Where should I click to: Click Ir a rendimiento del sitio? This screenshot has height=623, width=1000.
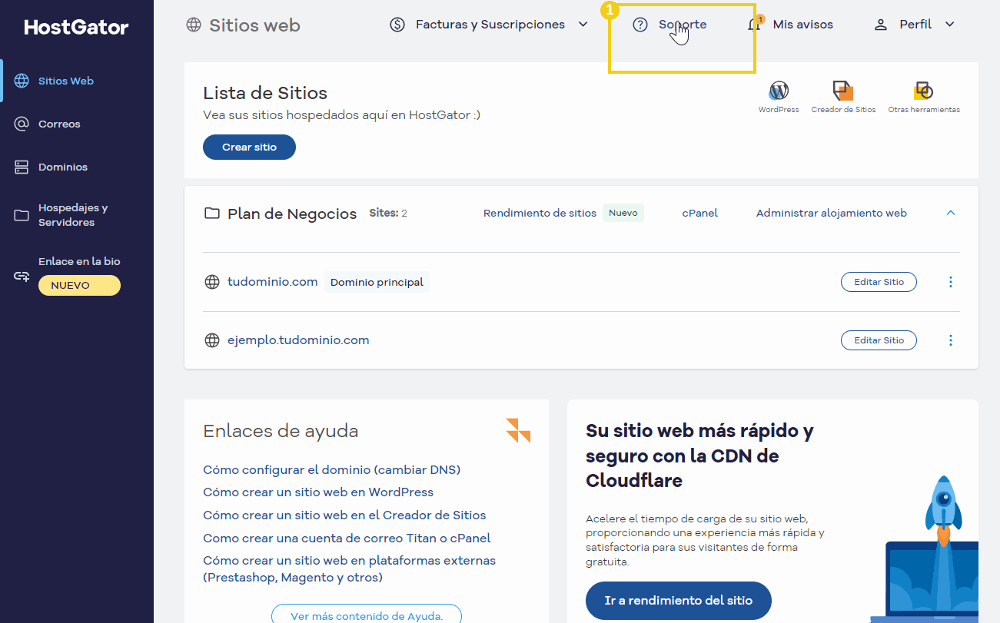(x=678, y=601)
